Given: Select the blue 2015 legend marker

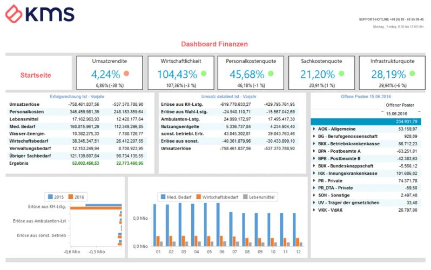Looking at the screenshot, I should [x=51, y=197].
